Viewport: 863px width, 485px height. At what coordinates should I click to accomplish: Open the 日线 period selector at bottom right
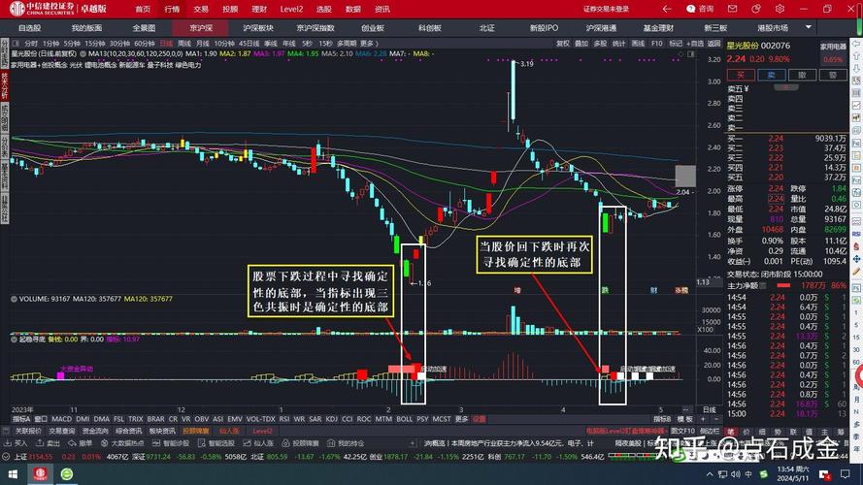(710, 410)
